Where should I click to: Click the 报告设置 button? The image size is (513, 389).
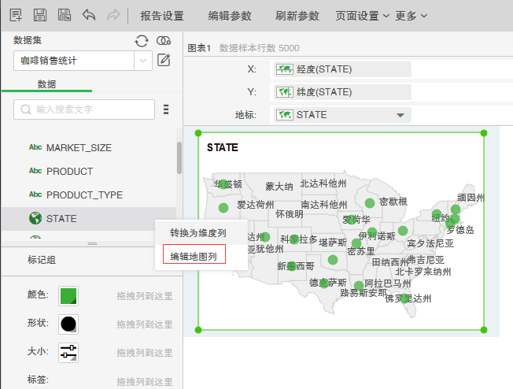(162, 15)
